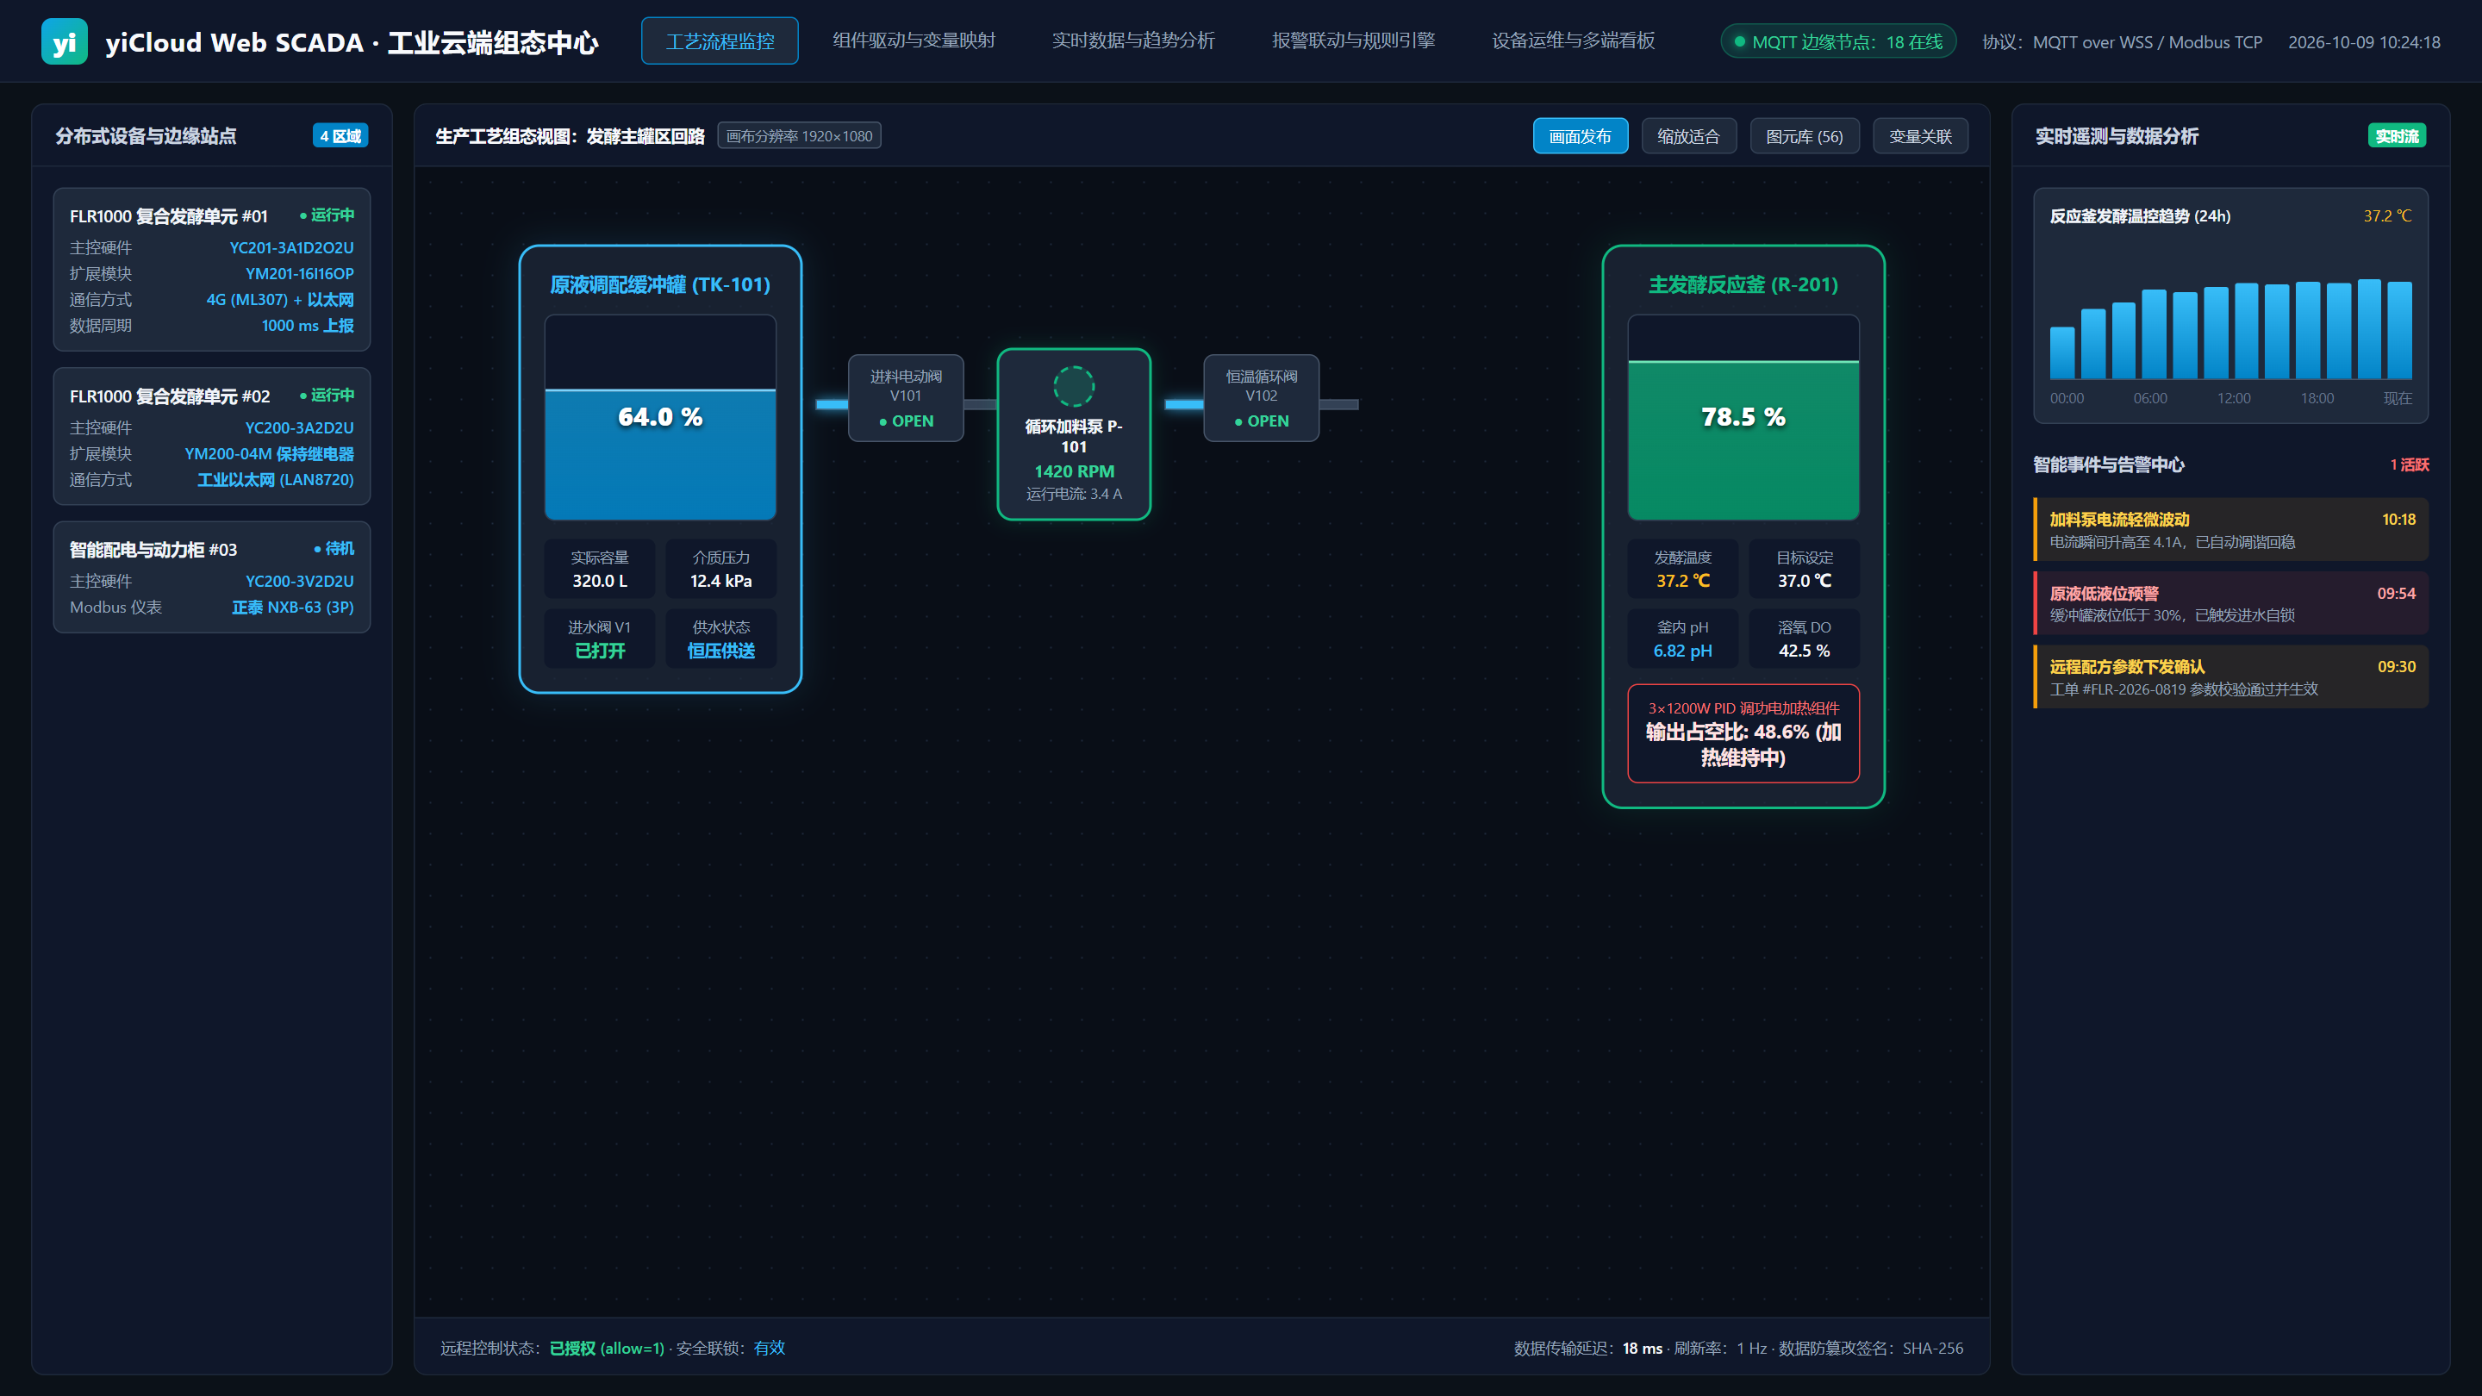The image size is (2482, 1396).
Task: Open 实时数据与趋势分析 tab
Action: [x=1133, y=41]
